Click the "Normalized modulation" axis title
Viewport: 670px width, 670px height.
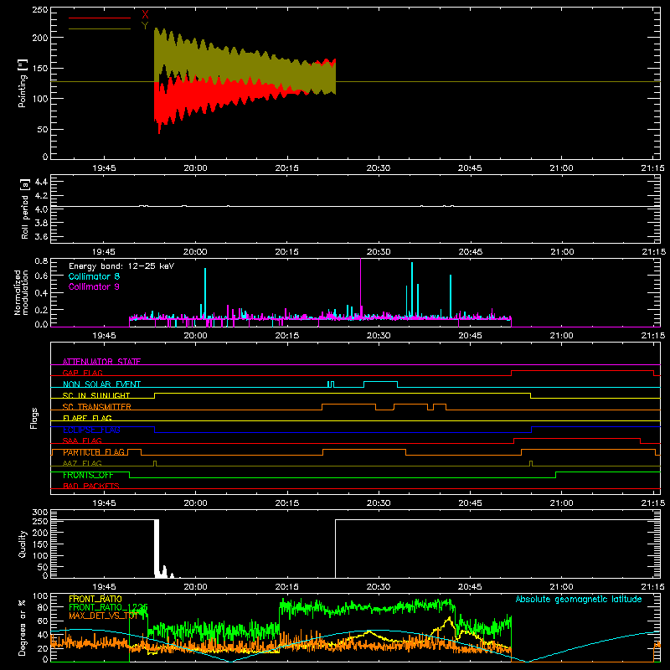coord(21,292)
